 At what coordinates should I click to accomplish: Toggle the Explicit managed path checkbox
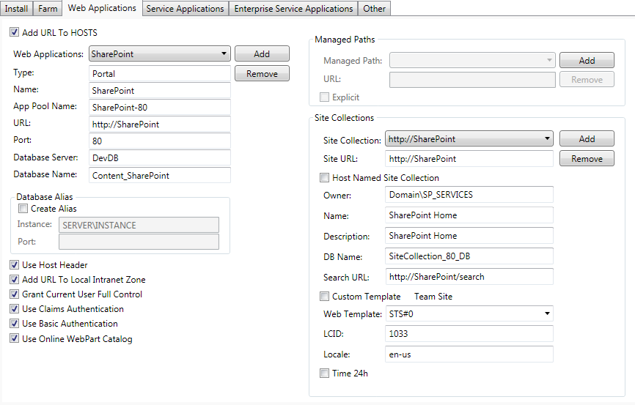pos(324,97)
